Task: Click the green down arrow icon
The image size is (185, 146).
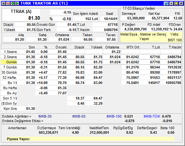Action: point(13,4)
